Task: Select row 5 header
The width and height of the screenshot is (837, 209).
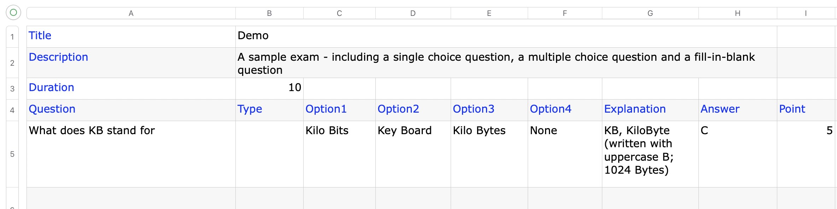Action: click(x=12, y=154)
